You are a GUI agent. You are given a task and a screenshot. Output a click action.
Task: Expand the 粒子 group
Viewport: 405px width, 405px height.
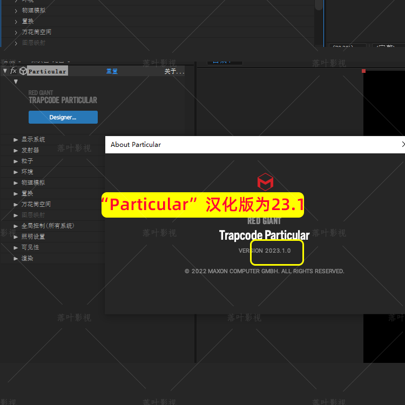(16, 161)
